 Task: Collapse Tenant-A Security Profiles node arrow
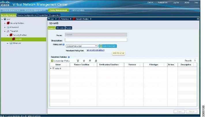click(7, 35)
